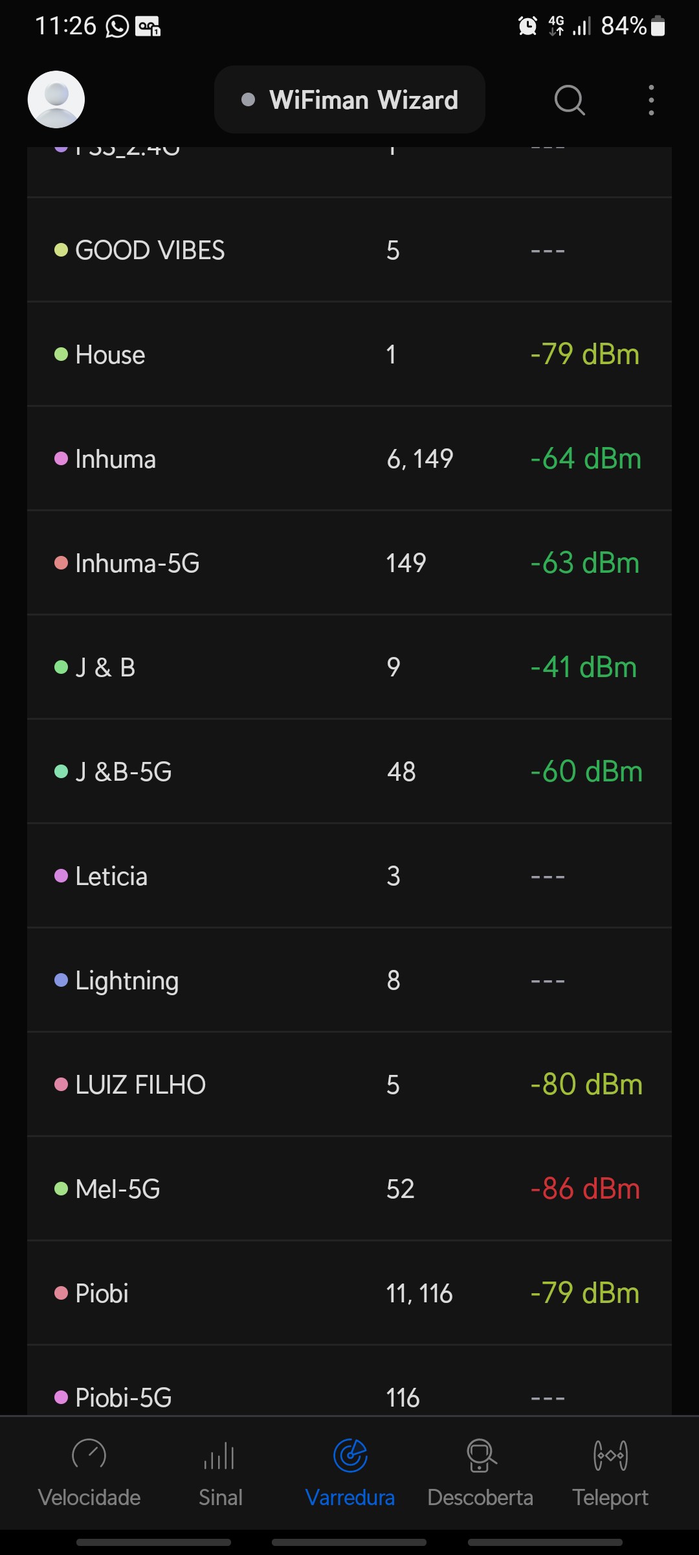
Task: Select the Lightning network on channel 8
Action: [x=349, y=980]
